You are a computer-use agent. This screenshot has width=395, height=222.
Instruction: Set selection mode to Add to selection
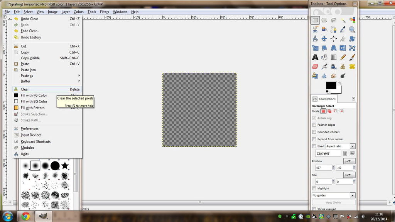click(x=329, y=111)
